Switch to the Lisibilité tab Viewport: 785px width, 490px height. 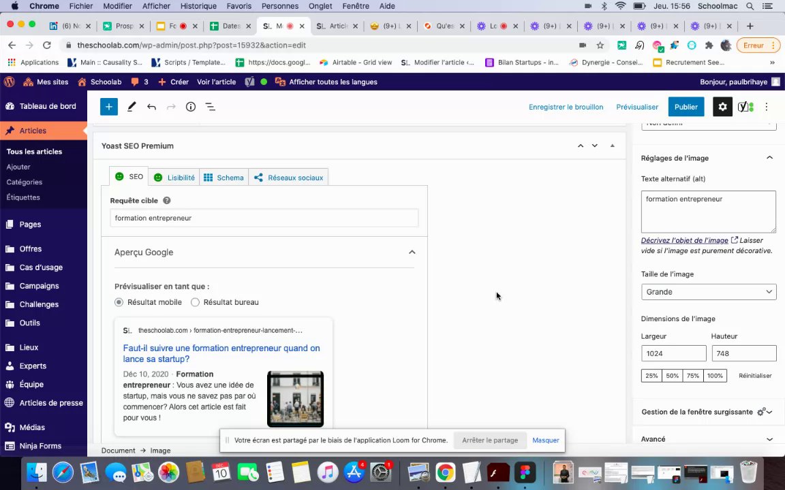174,178
